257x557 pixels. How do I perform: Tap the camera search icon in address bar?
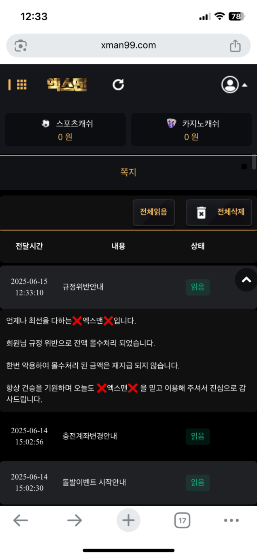[21, 46]
